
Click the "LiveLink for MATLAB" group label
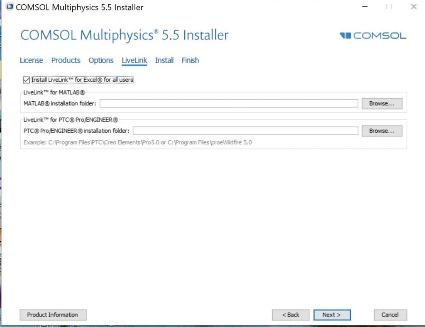[54, 93]
